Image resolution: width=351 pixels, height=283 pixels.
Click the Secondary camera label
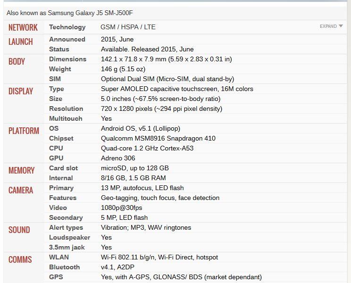66,218
